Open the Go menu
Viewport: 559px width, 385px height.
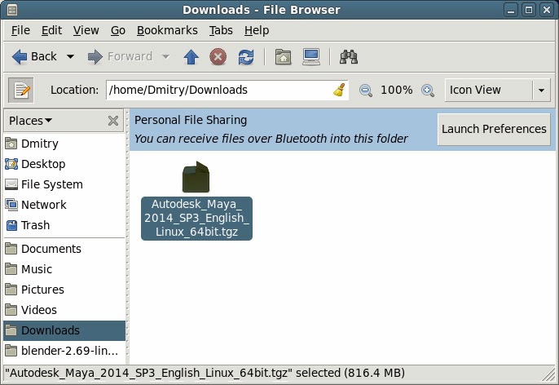click(117, 30)
